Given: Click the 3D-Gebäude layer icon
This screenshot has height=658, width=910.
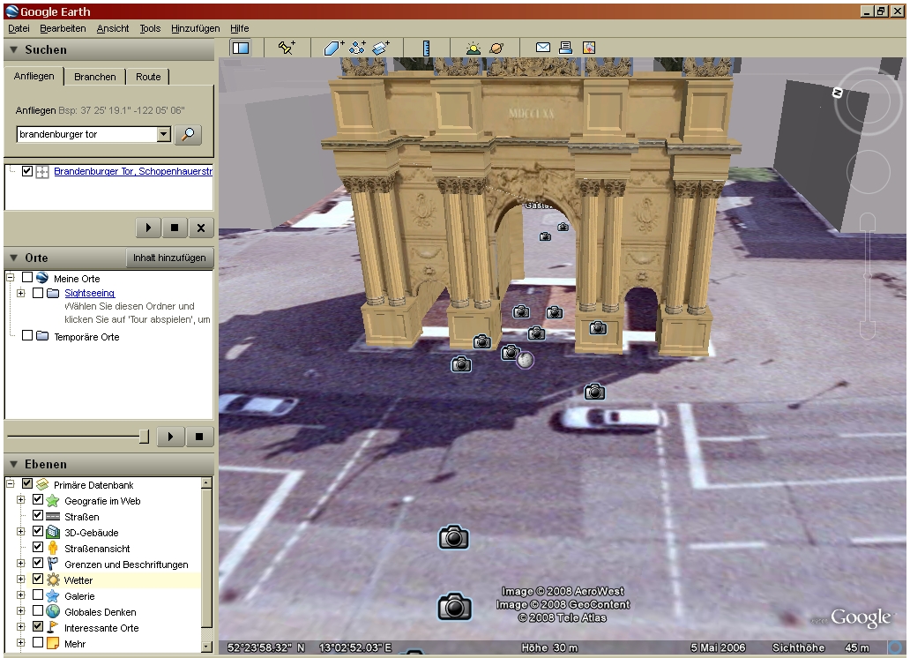Looking at the screenshot, I should (53, 532).
